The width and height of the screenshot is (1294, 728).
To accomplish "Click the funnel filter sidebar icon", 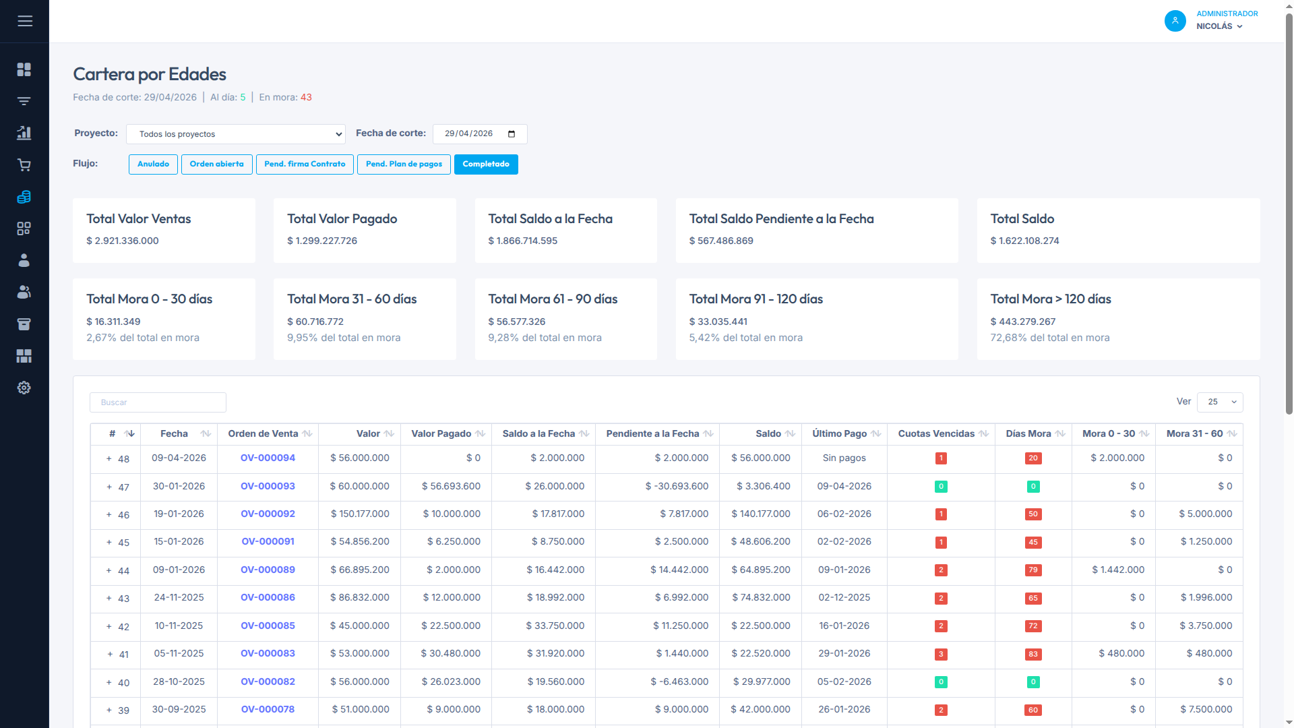I will point(24,101).
